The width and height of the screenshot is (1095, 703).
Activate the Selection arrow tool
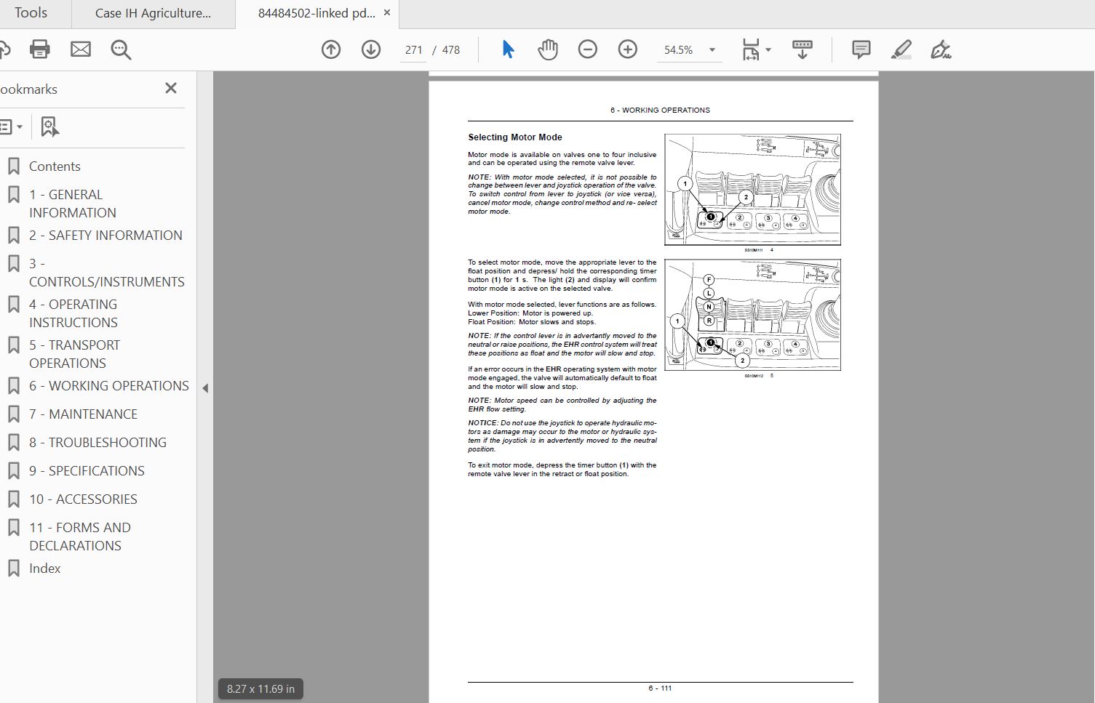508,49
